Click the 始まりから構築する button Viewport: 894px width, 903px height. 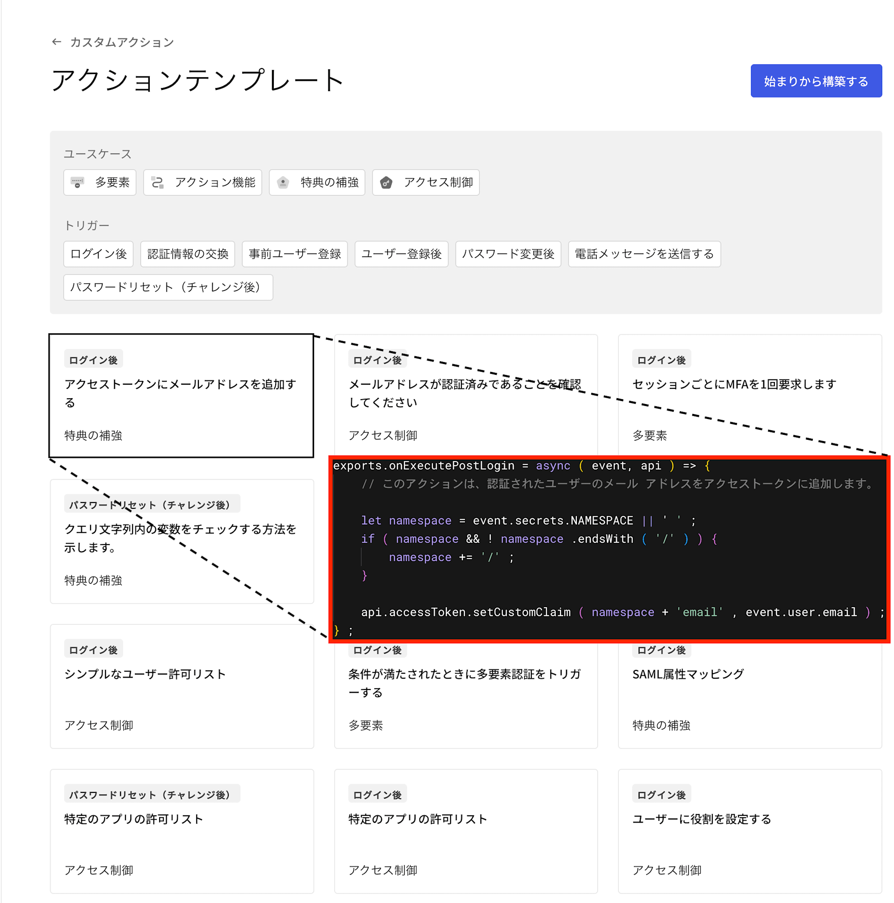(x=816, y=80)
